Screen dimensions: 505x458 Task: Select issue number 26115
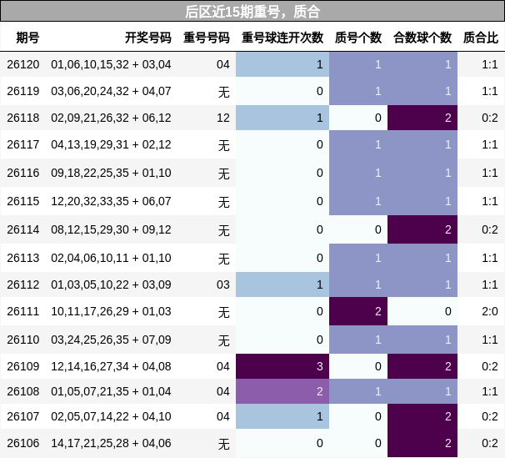point(23,201)
